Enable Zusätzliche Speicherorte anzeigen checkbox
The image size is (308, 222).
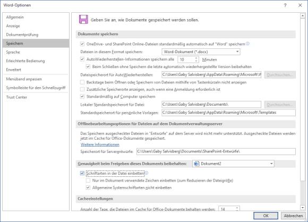pos(82,89)
